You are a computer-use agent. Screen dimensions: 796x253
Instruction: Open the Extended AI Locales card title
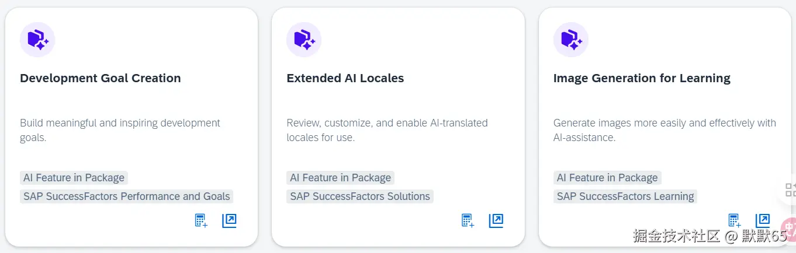click(x=345, y=78)
